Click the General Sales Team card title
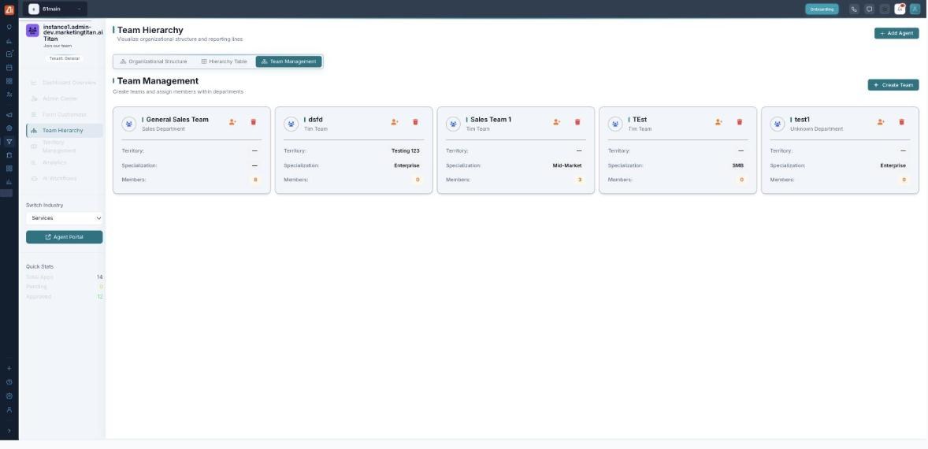Viewport: 928px width, 449px height. tap(177, 120)
